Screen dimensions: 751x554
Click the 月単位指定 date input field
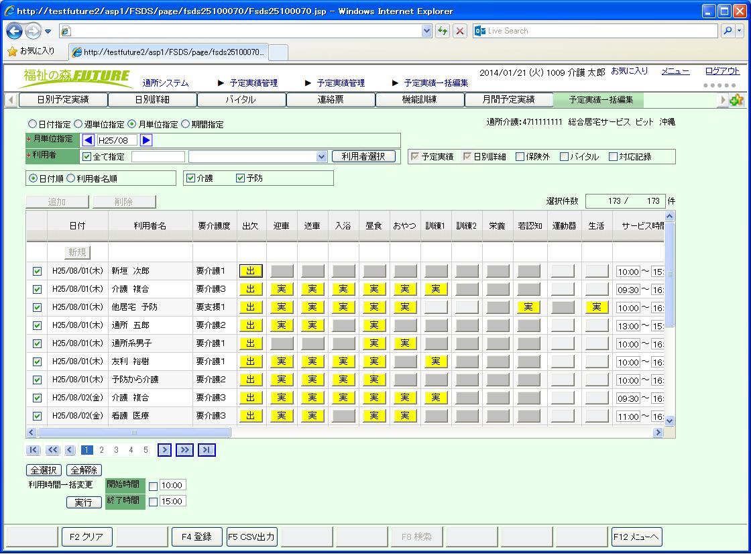click(117, 140)
